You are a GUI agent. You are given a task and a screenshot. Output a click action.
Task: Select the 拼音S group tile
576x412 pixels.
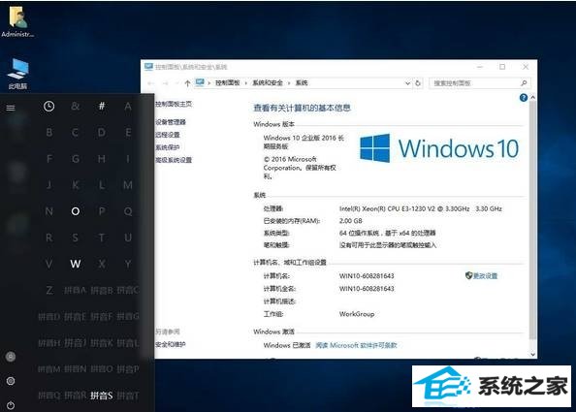tap(102, 396)
